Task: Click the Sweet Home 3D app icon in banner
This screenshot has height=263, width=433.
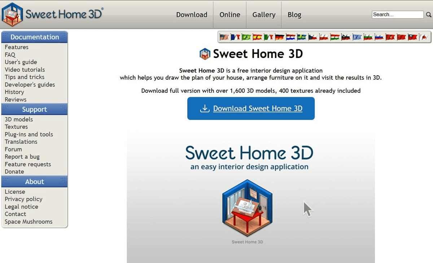Action: 247,208
